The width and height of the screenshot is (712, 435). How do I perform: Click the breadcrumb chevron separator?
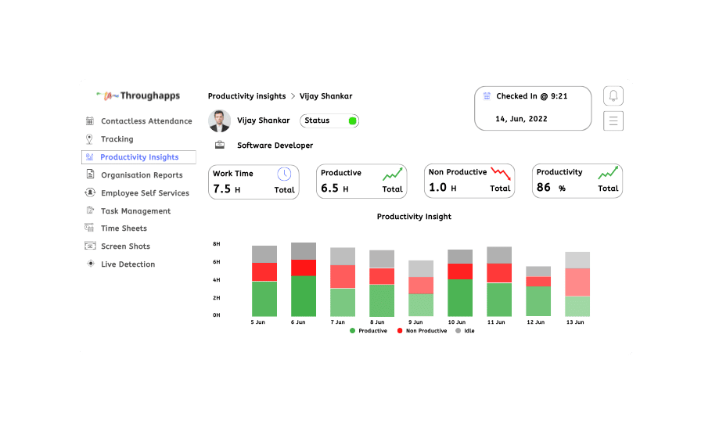click(293, 95)
